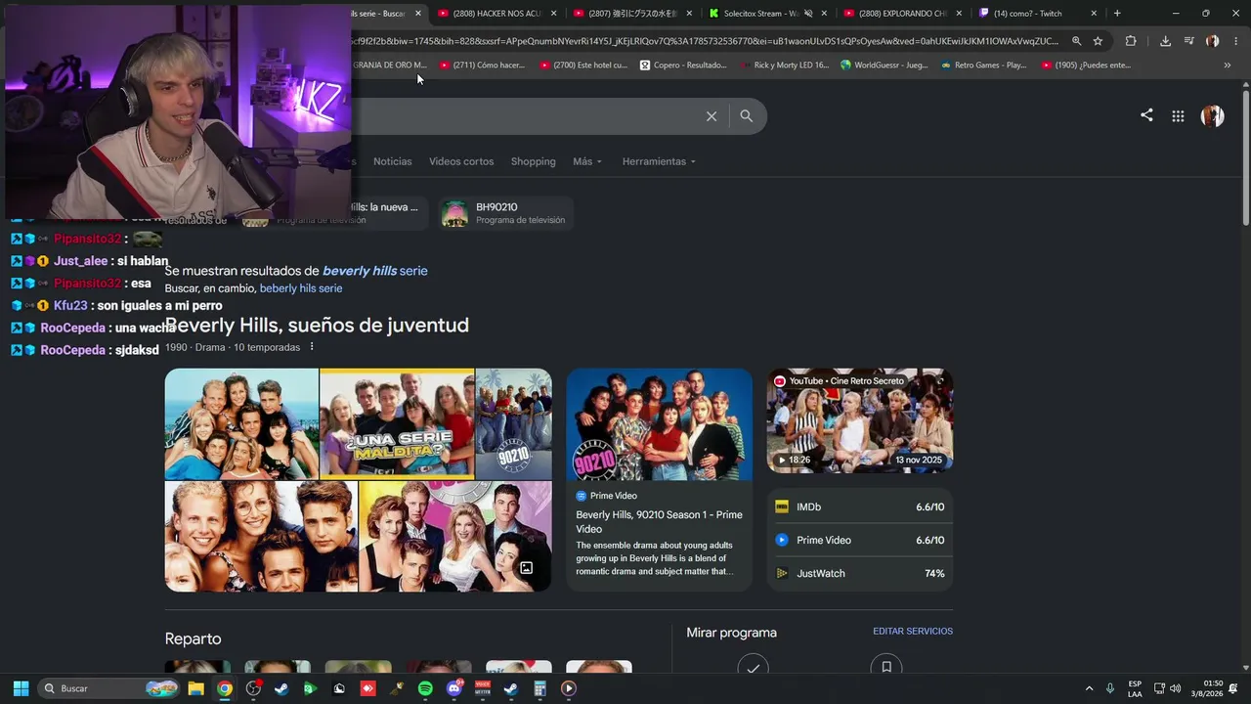
Task: Open the volume control in system tray
Action: (1175, 688)
